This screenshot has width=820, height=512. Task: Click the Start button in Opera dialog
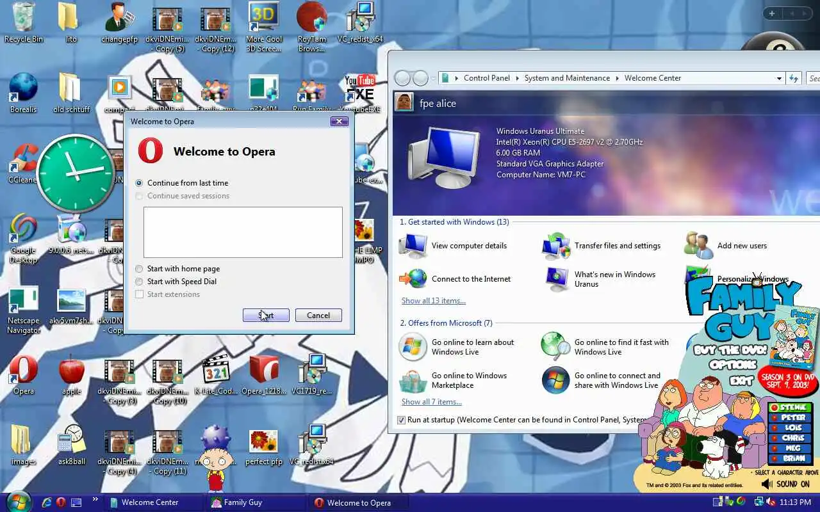point(266,316)
